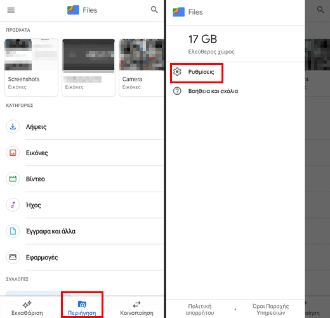The width and height of the screenshot is (330, 318).
Task: Open the Ήχος audio category icon
Action: point(13,205)
